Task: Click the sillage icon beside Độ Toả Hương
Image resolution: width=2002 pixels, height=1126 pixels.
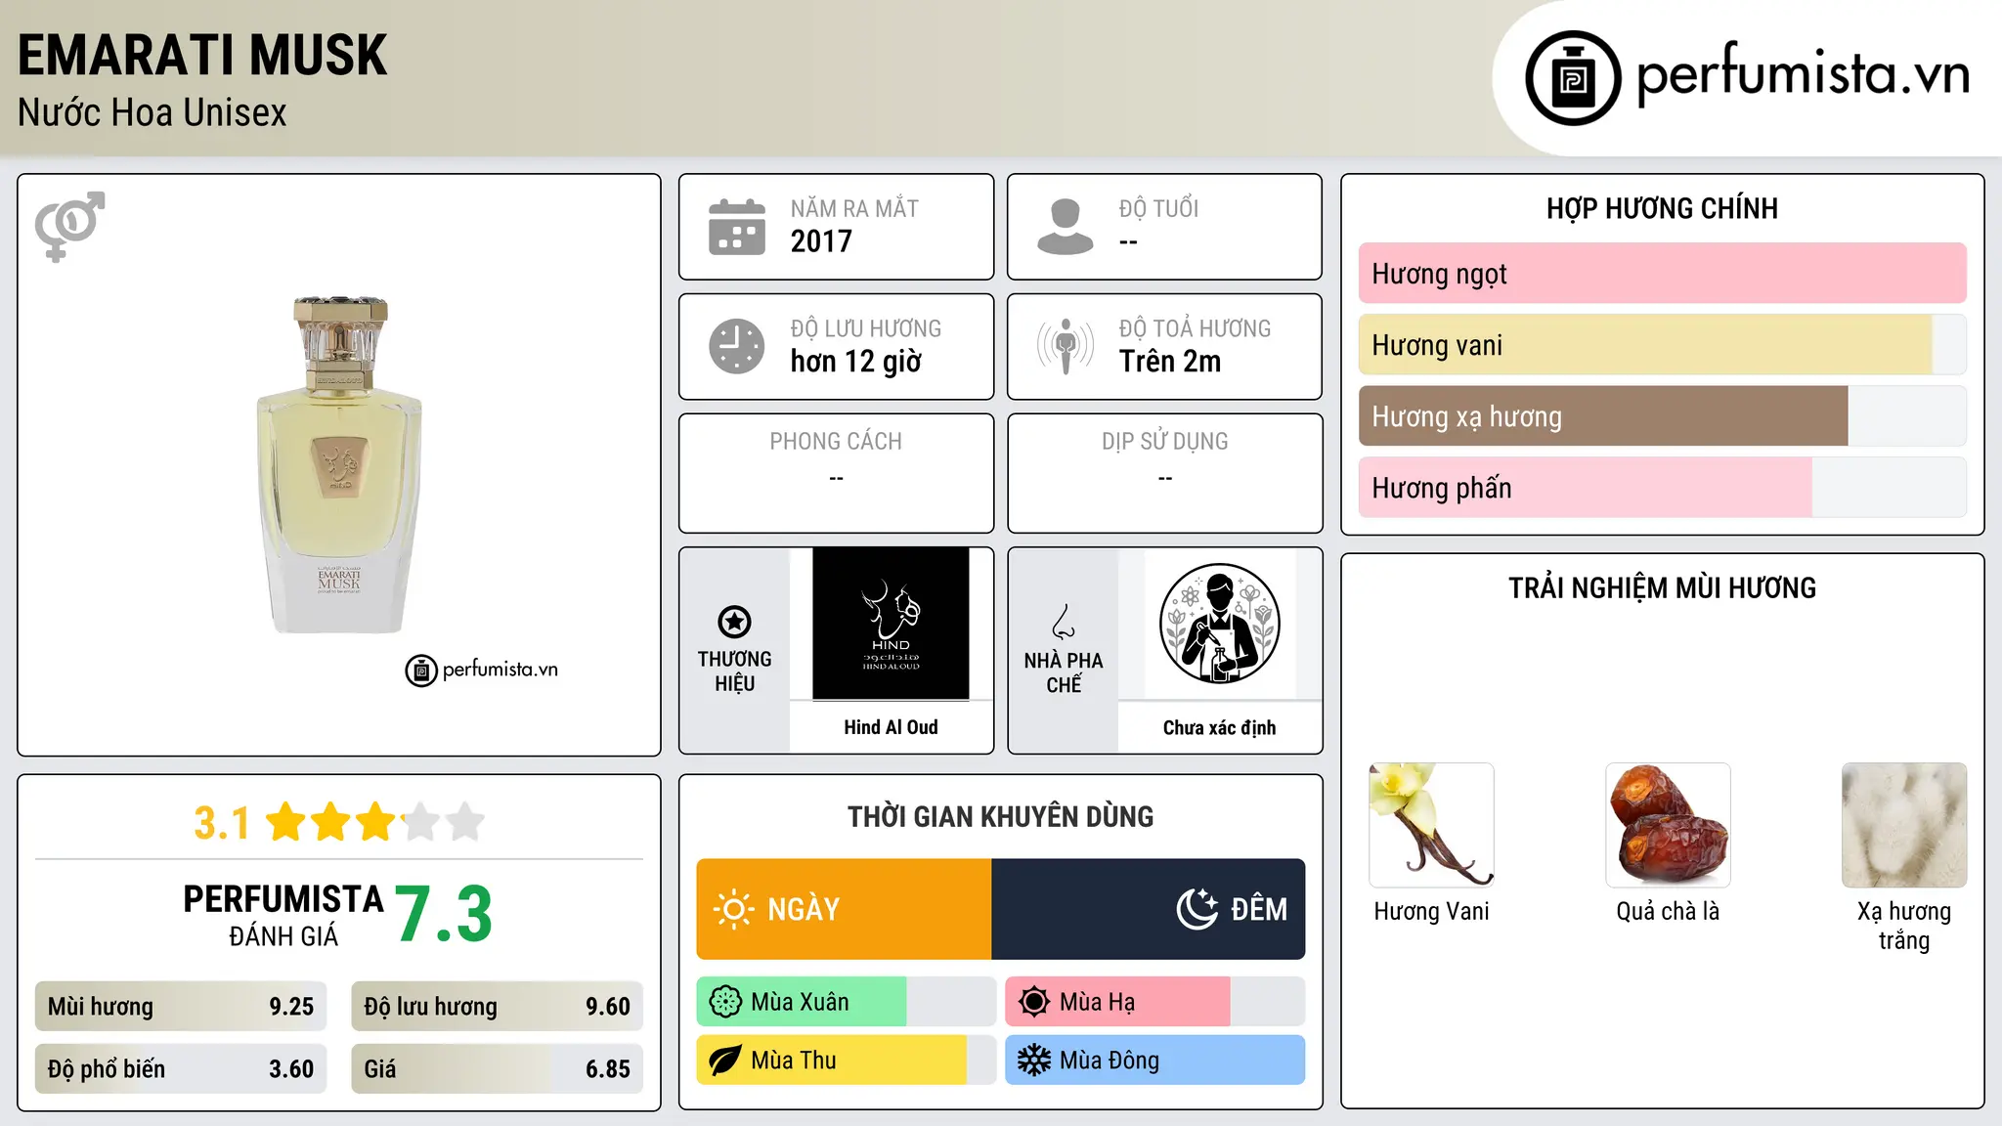Action: [1066, 346]
